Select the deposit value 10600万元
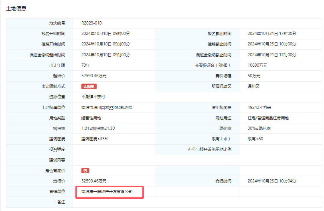Image resolution: width=324 pixels, height=211 pixels. [x=257, y=66]
